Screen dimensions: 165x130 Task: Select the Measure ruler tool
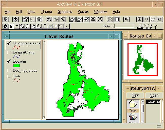point(39,26)
